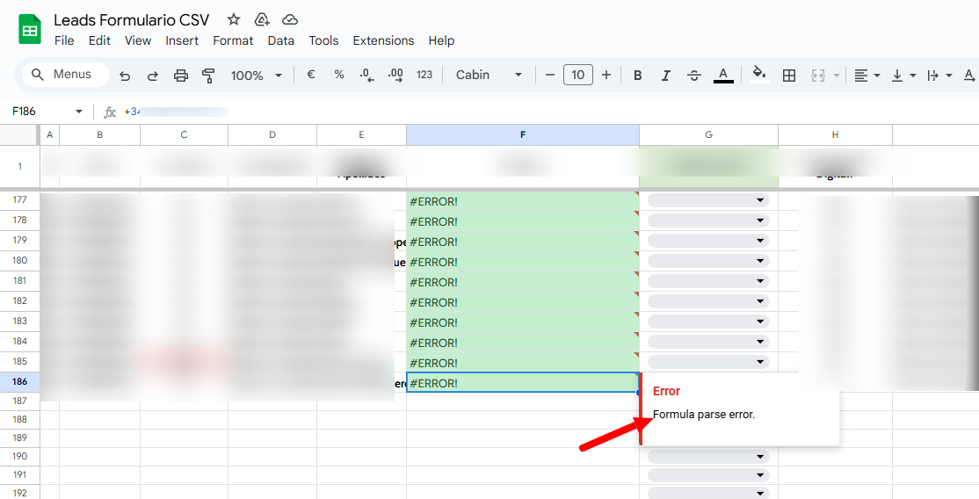Open the merge cells dropdown arrow
This screenshot has width=979, height=499.
(836, 76)
